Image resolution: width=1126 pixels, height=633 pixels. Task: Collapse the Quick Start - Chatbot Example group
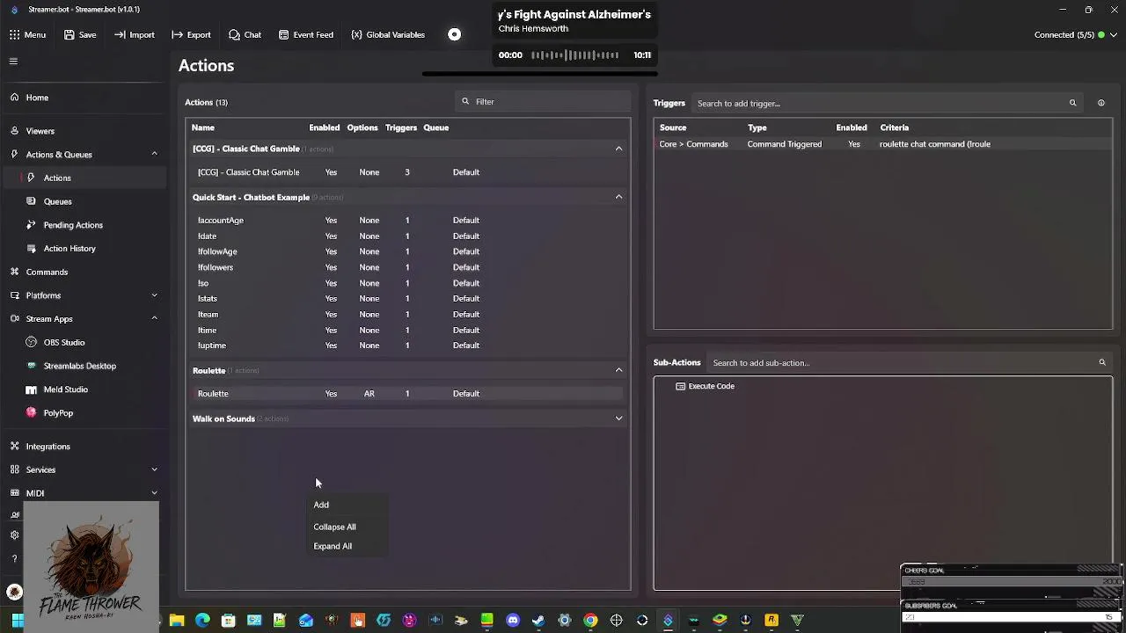click(x=618, y=197)
